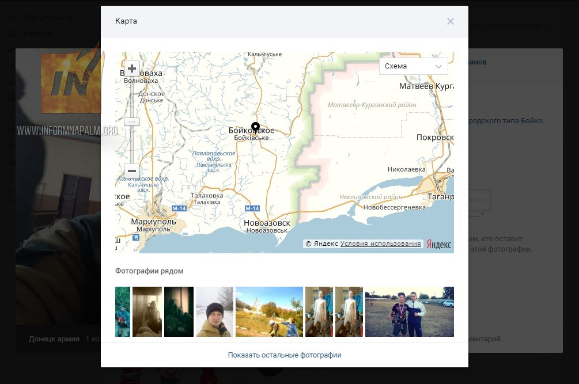
Task: Click the Талаковка label on the map
Action: point(207,196)
